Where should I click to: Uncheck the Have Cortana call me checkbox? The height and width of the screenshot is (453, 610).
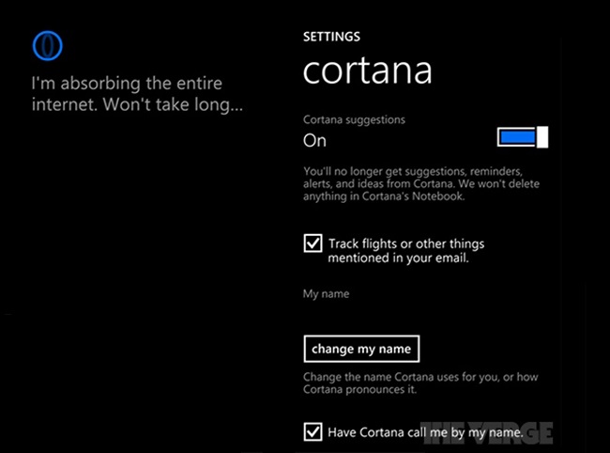coord(313,431)
